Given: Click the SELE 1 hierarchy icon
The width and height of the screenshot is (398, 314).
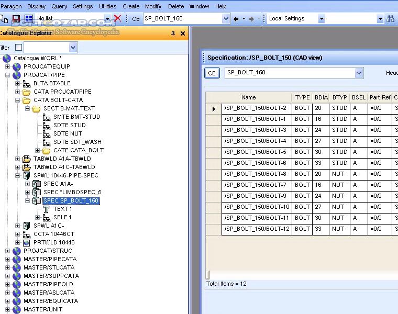Looking at the screenshot, I should (x=46, y=217).
